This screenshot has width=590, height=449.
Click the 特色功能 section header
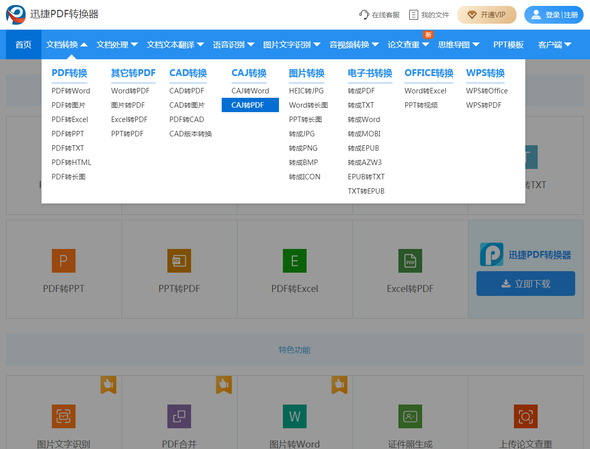[x=295, y=350]
